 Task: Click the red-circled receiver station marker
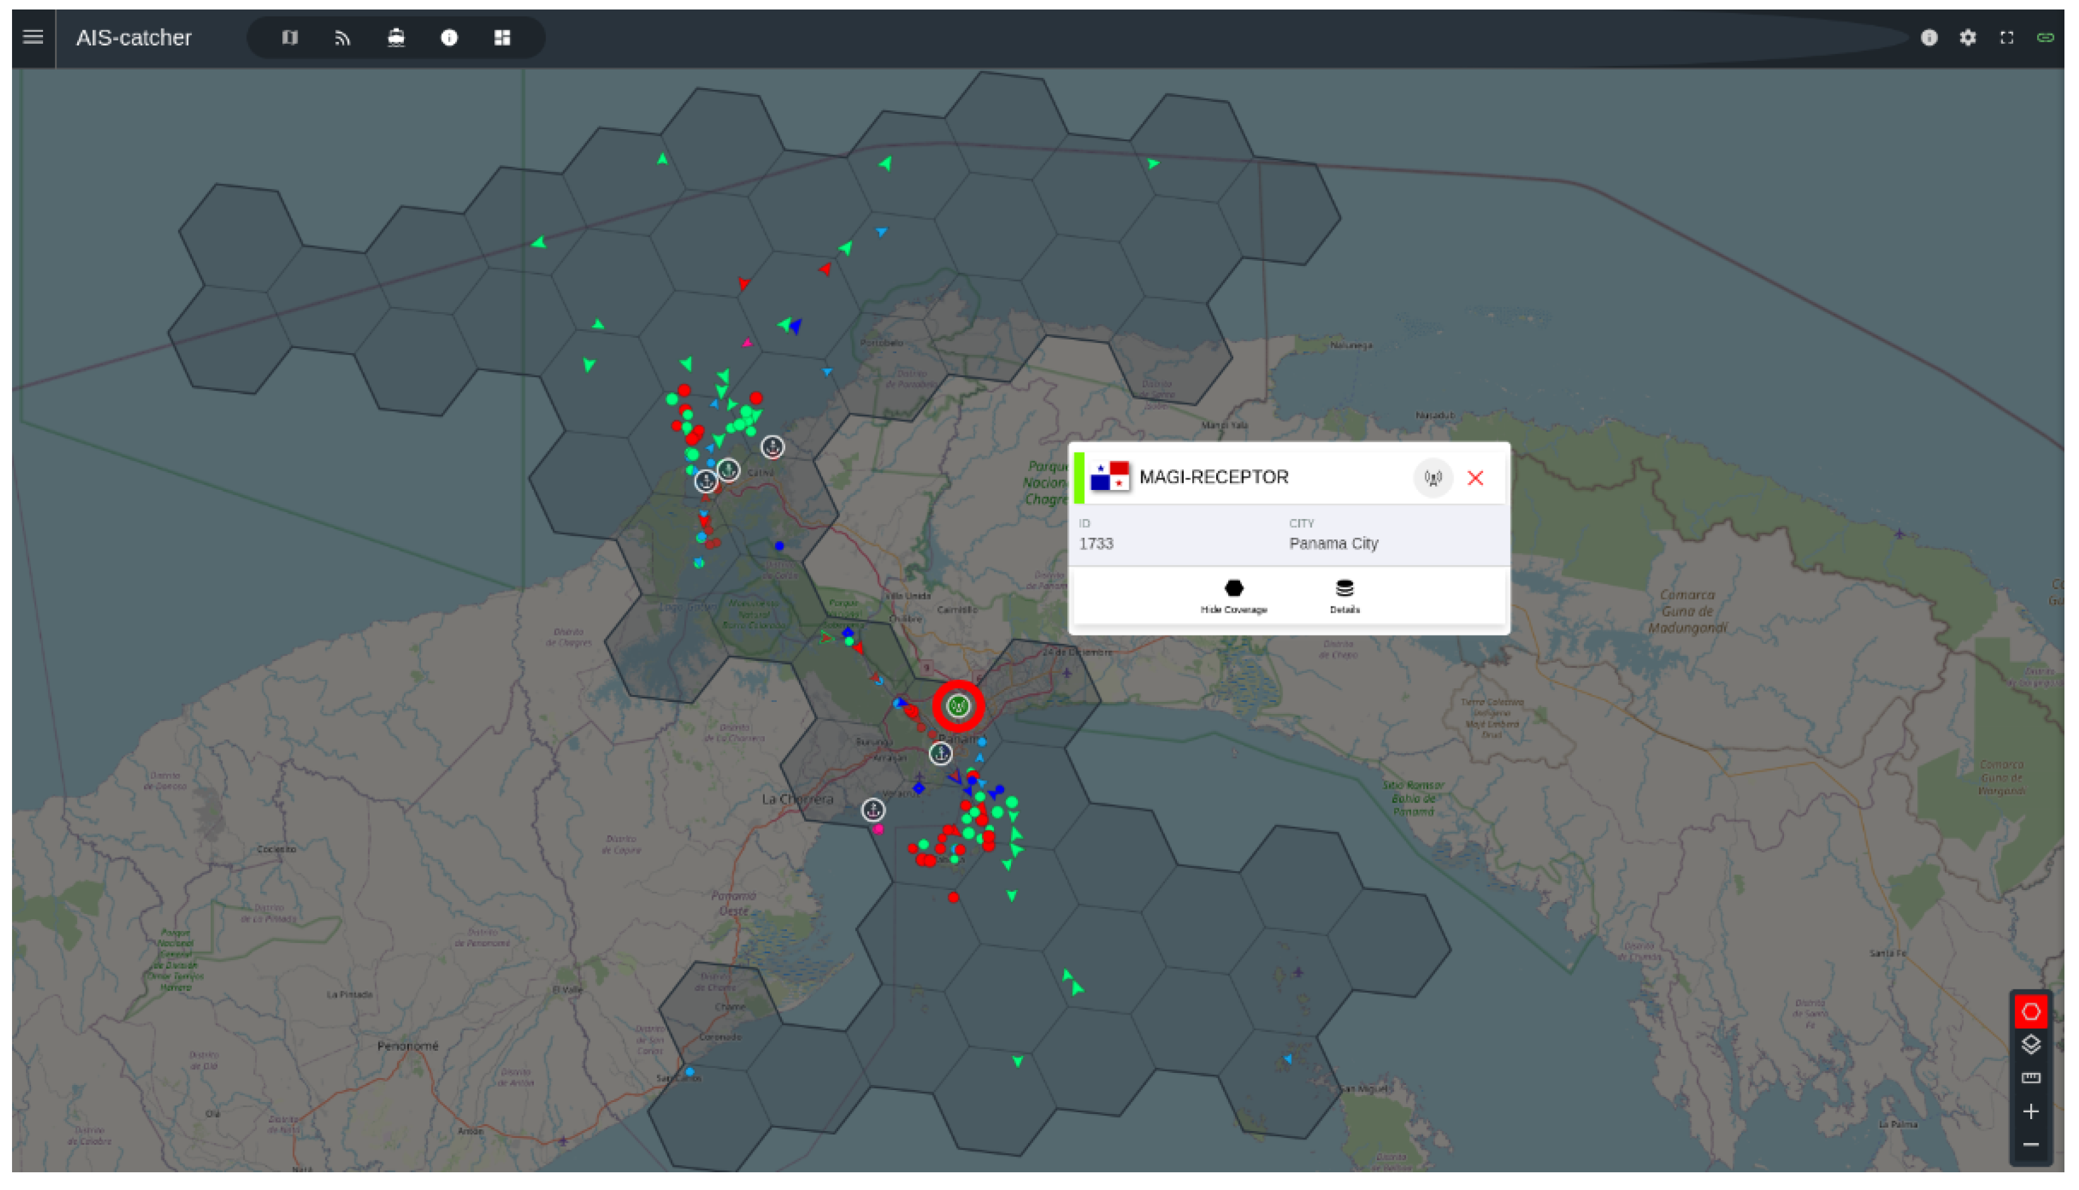pos(958,705)
